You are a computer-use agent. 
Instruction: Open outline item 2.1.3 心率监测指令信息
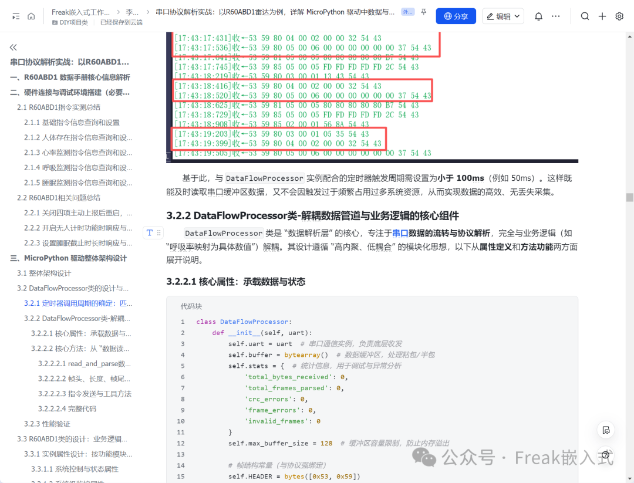pyautogui.click(x=78, y=153)
